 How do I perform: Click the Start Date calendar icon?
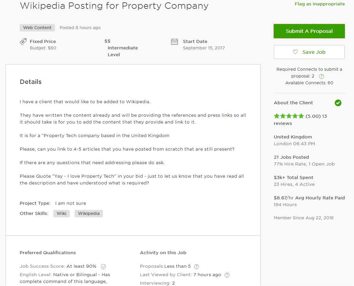click(x=174, y=42)
